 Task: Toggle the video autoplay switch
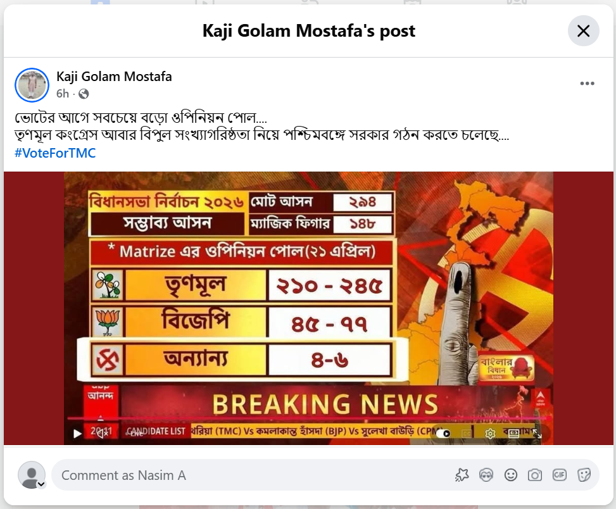pyautogui.click(x=443, y=434)
